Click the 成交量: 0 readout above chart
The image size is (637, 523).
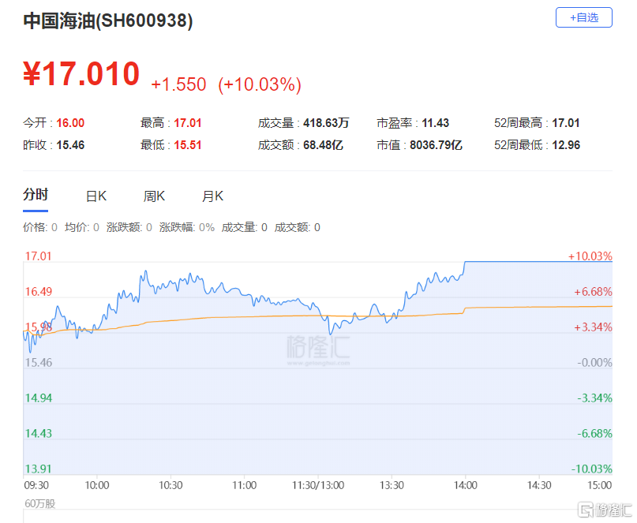pyautogui.click(x=244, y=227)
